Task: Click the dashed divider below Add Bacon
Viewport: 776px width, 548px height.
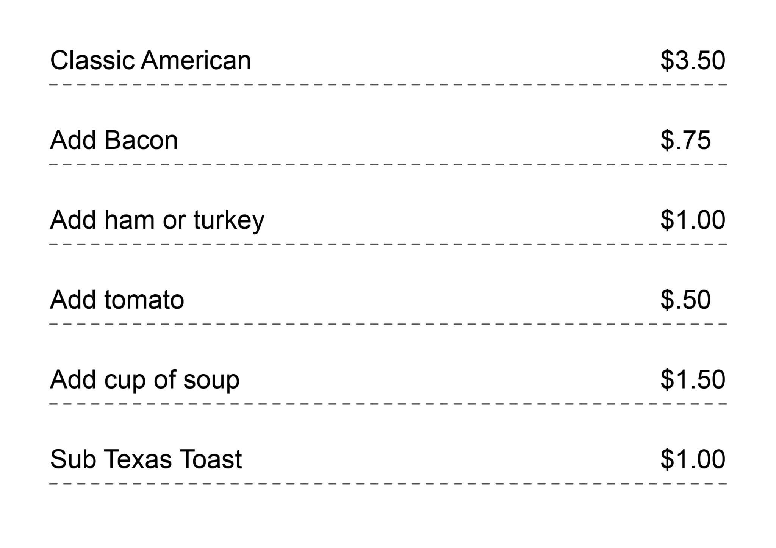Action: (x=388, y=164)
